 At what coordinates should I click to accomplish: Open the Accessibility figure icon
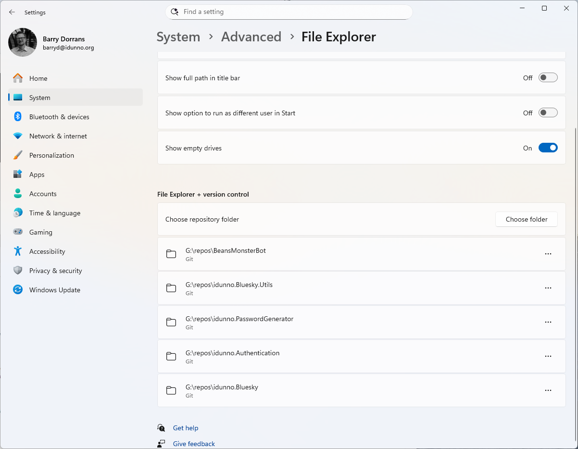18,251
